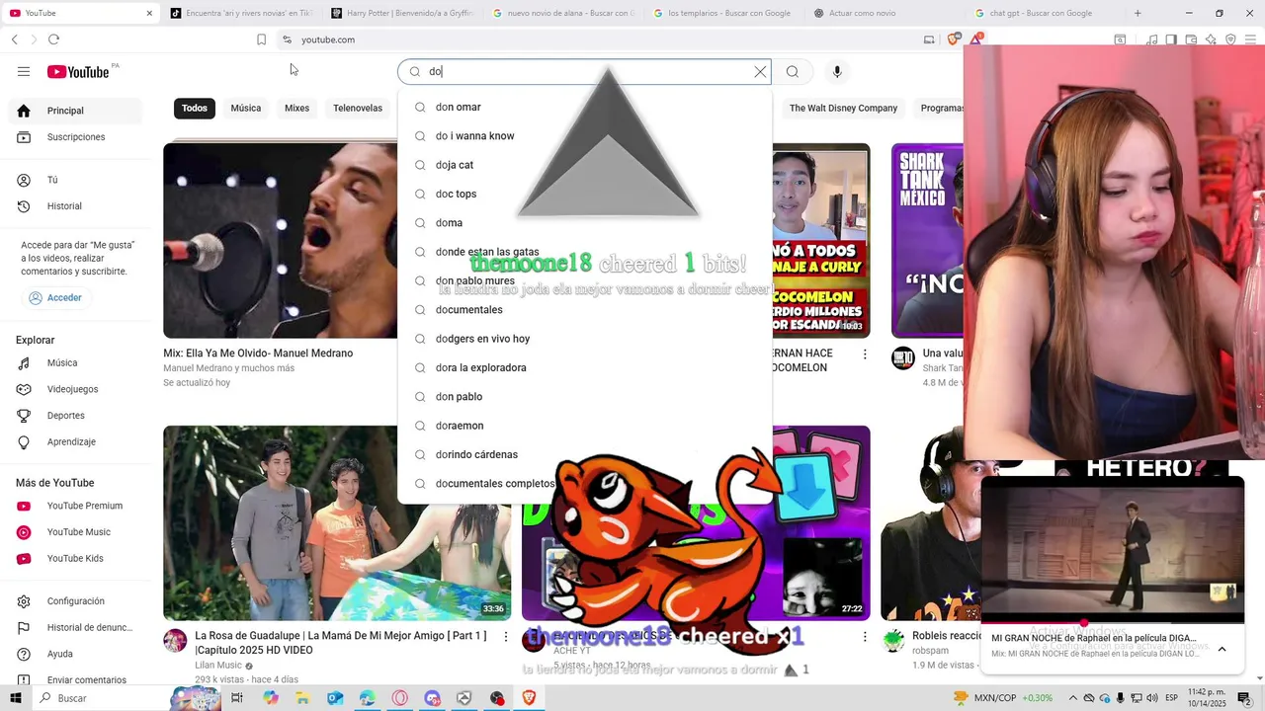Click the magnifier search button

(793, 71)
